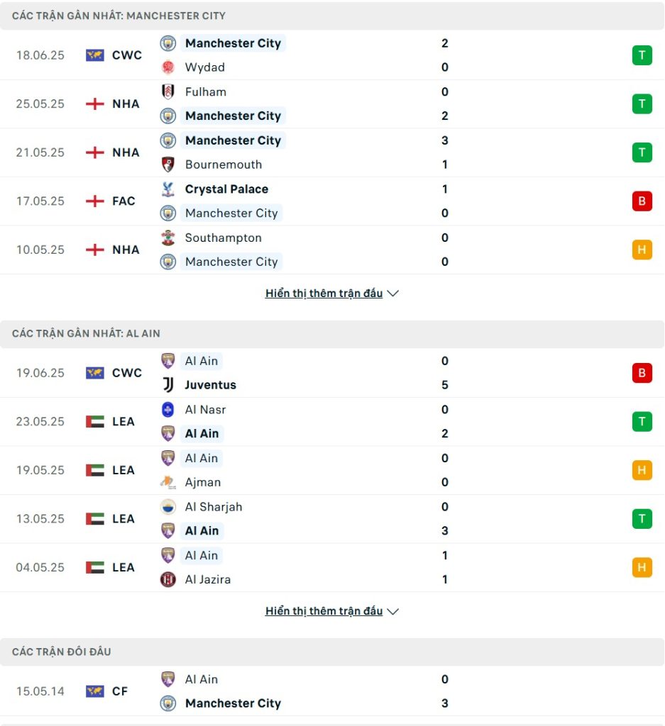Click the orange H badge for Southampton match

pyautogui.click(x=642, y=250)
